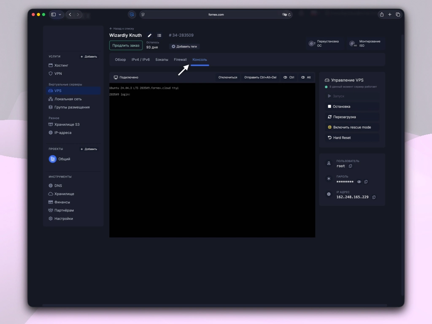Image resolution: width=432 pixels, height=324 pixels.
Task: Click the pencil icon to rename Wizardly Knuth
Action: click(x=150, y=35)
